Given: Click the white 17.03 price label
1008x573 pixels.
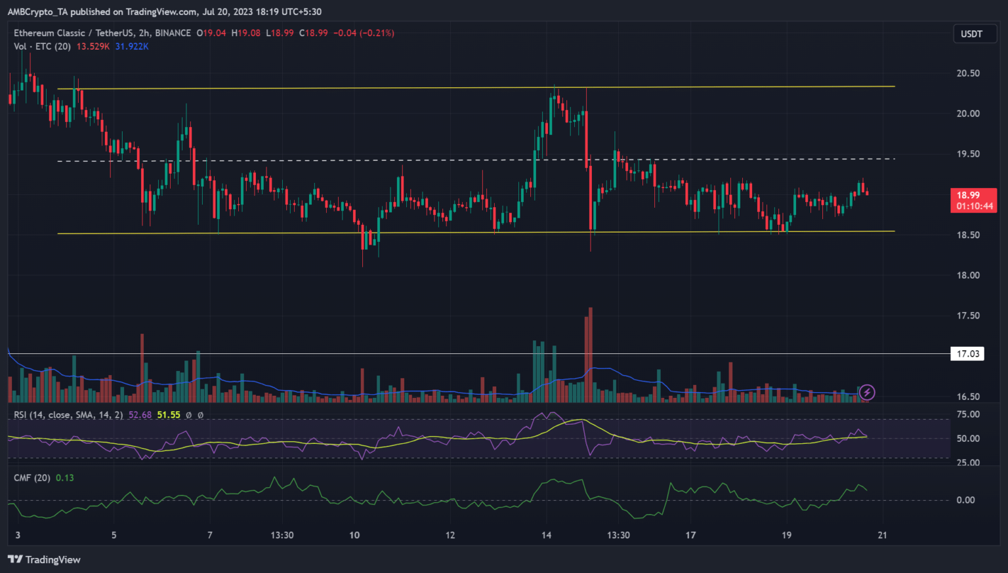Looking at the screenshot, I should coord(967,354).
